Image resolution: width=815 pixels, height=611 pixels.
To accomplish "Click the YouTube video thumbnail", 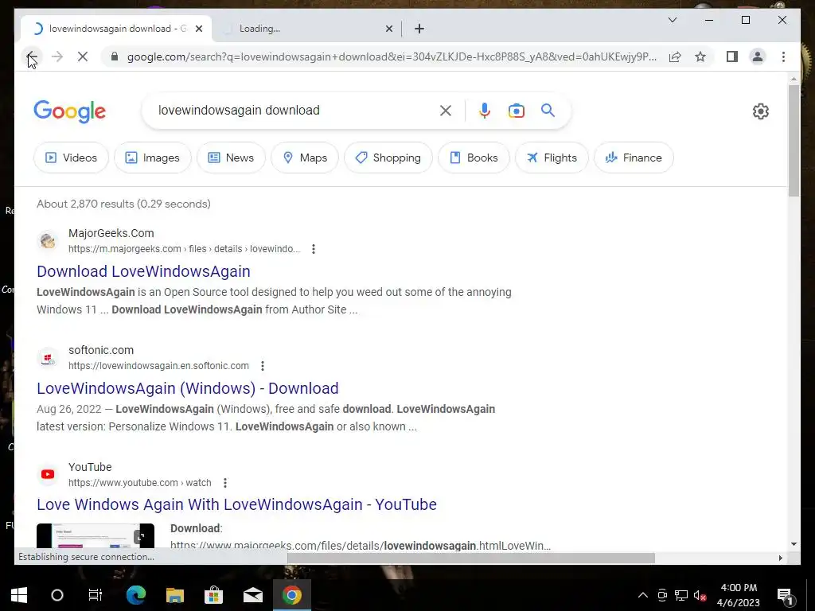I will 96,535.
